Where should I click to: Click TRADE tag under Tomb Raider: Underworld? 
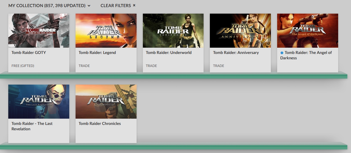pos(151,66)
